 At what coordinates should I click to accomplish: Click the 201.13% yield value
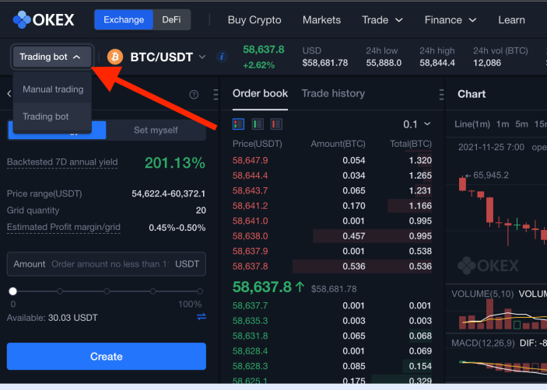175,162
